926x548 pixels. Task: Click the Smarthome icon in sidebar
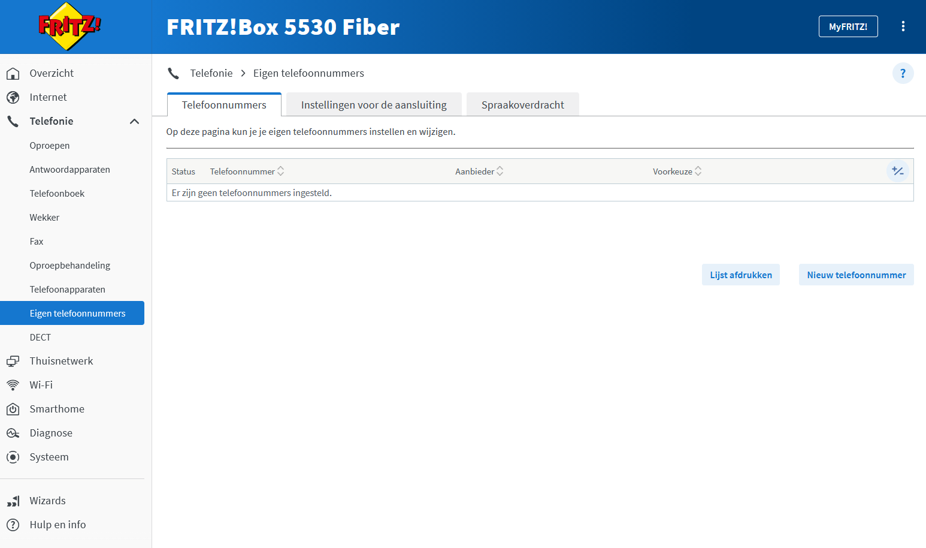pyautogui.click(x=13, y=409)
